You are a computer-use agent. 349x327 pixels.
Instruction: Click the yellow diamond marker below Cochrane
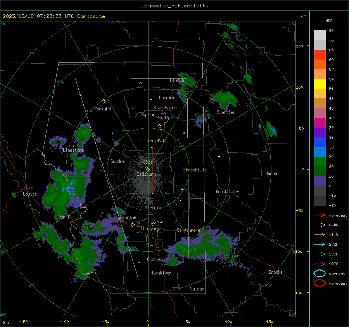click(x=133, y=224)
